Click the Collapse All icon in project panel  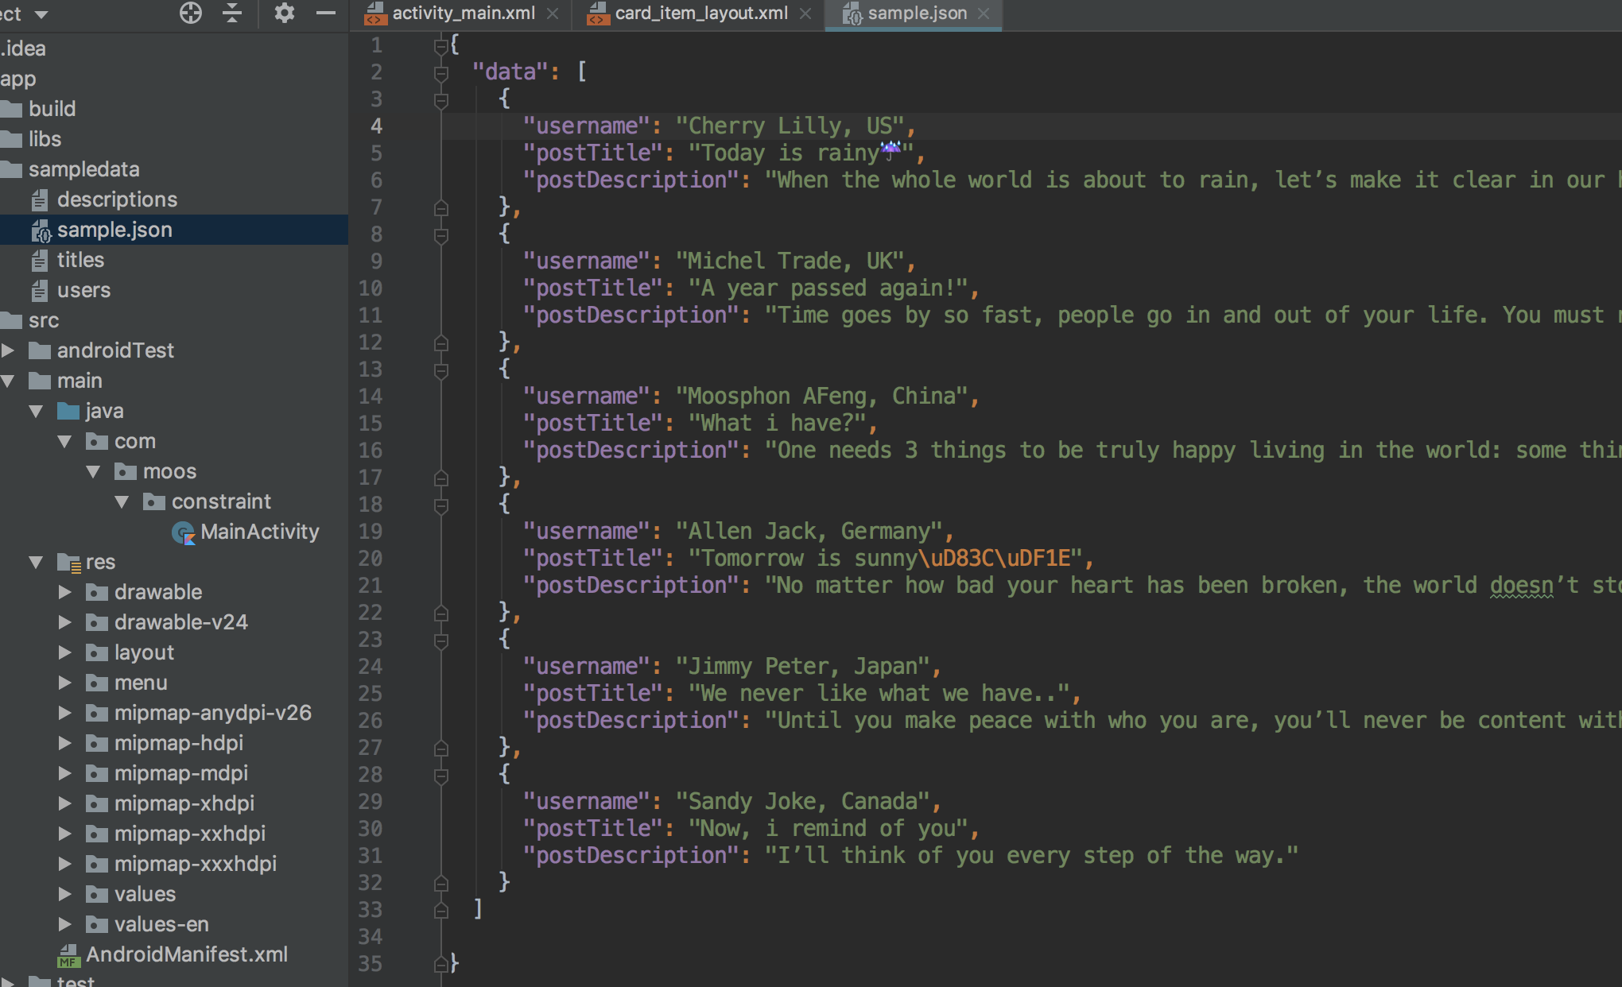click(x=232, y=13)
